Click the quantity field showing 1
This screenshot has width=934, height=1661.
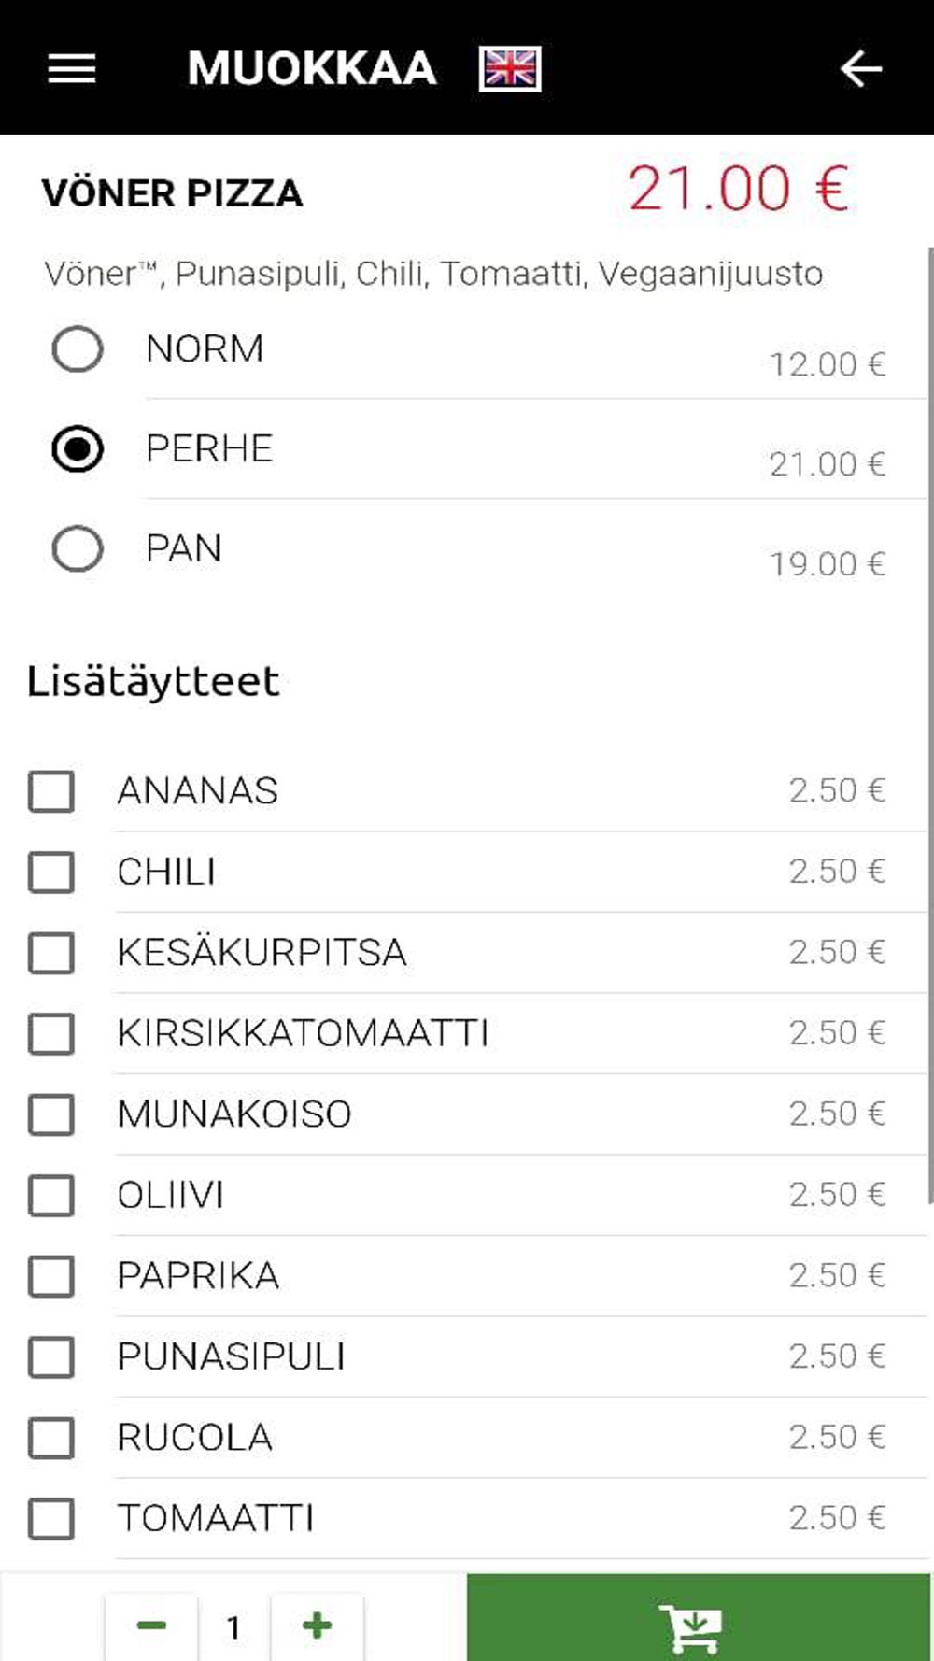click(x=233, y=1627)
